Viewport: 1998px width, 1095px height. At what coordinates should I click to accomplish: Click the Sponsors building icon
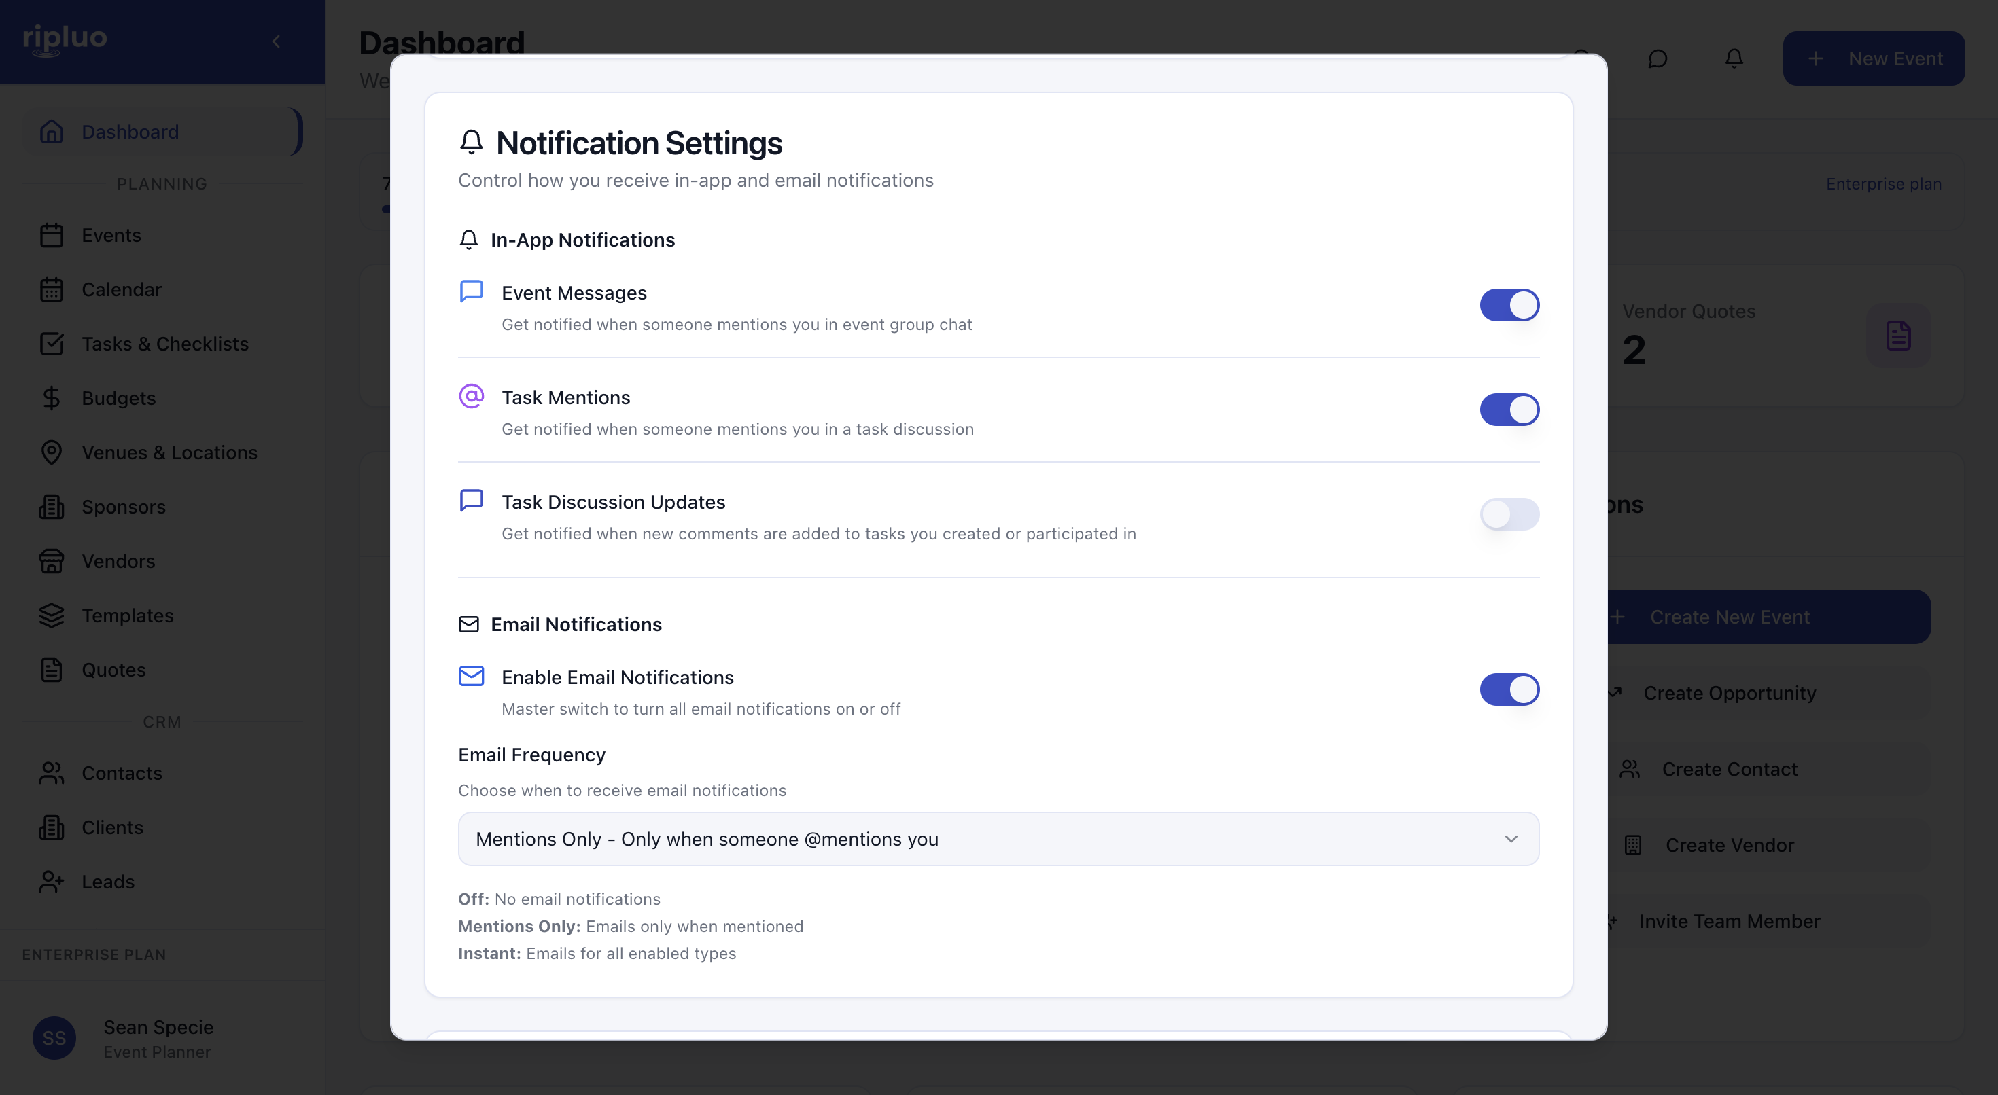click(52, 506)
